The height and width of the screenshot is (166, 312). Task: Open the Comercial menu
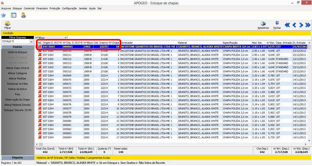pyautogui.click(x=29, y=8)
